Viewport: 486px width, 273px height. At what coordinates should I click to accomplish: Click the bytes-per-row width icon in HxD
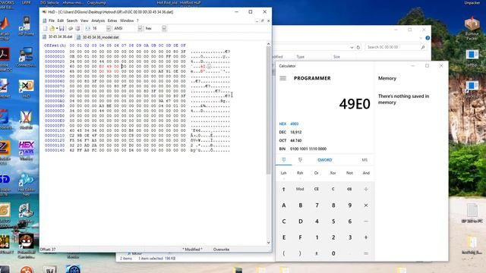(88, 29)
